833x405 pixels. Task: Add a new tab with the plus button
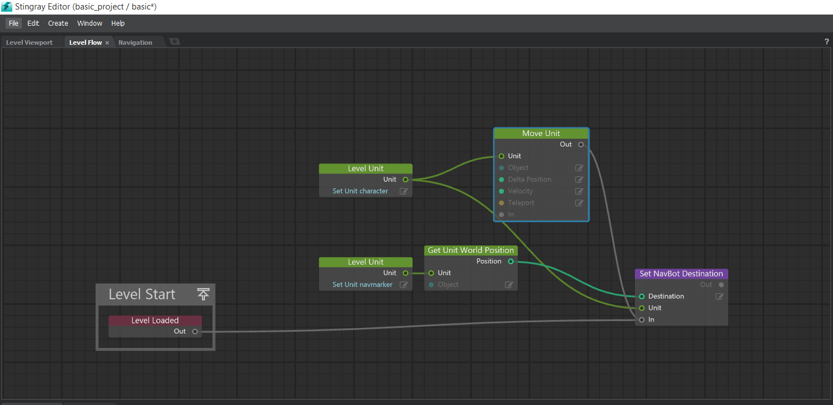pos(175,41)
